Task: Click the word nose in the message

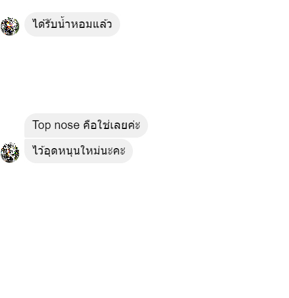Action: tap(67, 125)
